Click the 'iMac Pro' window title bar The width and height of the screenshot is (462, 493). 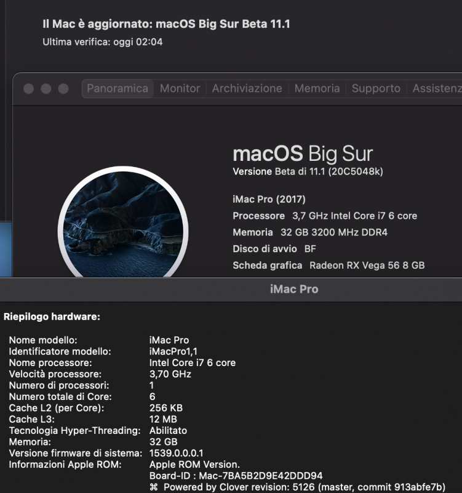point(231,289)
